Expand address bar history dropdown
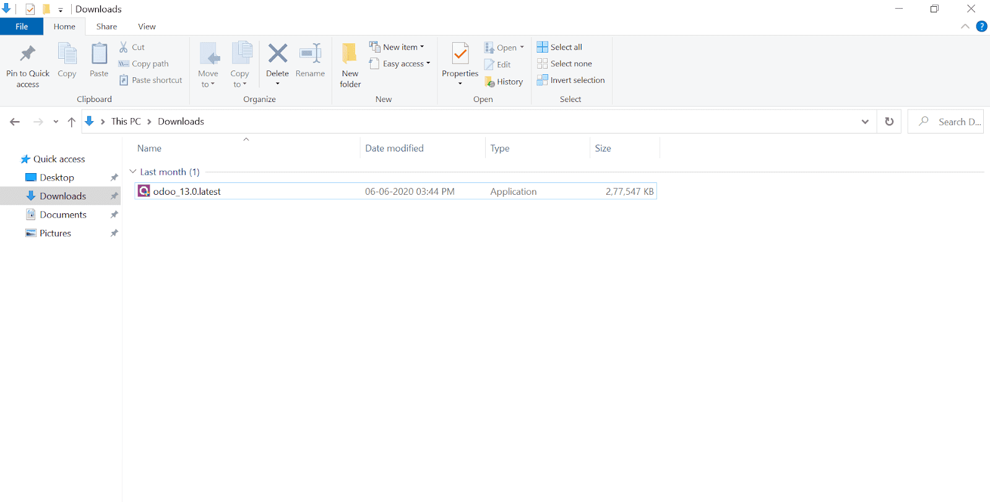Screen dimensions: 990x502 pyautogui.click(x=865, y=122)
